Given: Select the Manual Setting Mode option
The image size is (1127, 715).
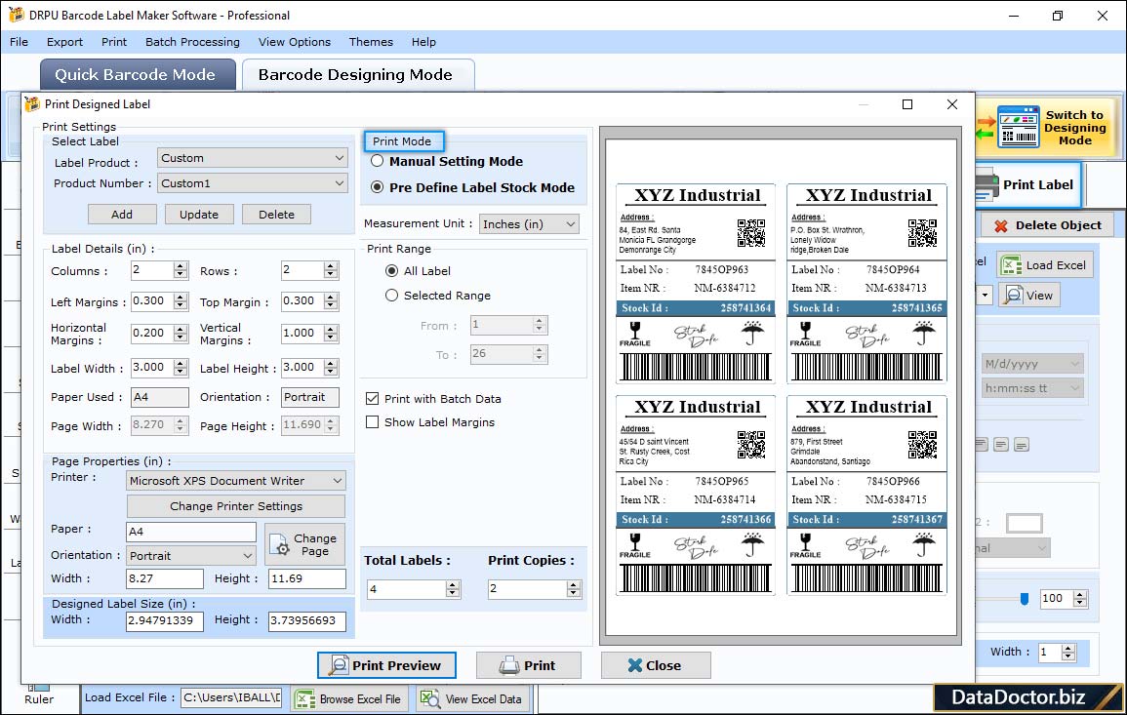Looking at the screenshot, I should pos(377,161).
